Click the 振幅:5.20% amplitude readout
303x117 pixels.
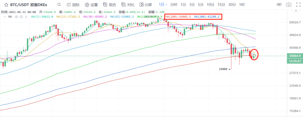(x=156, y=12)
